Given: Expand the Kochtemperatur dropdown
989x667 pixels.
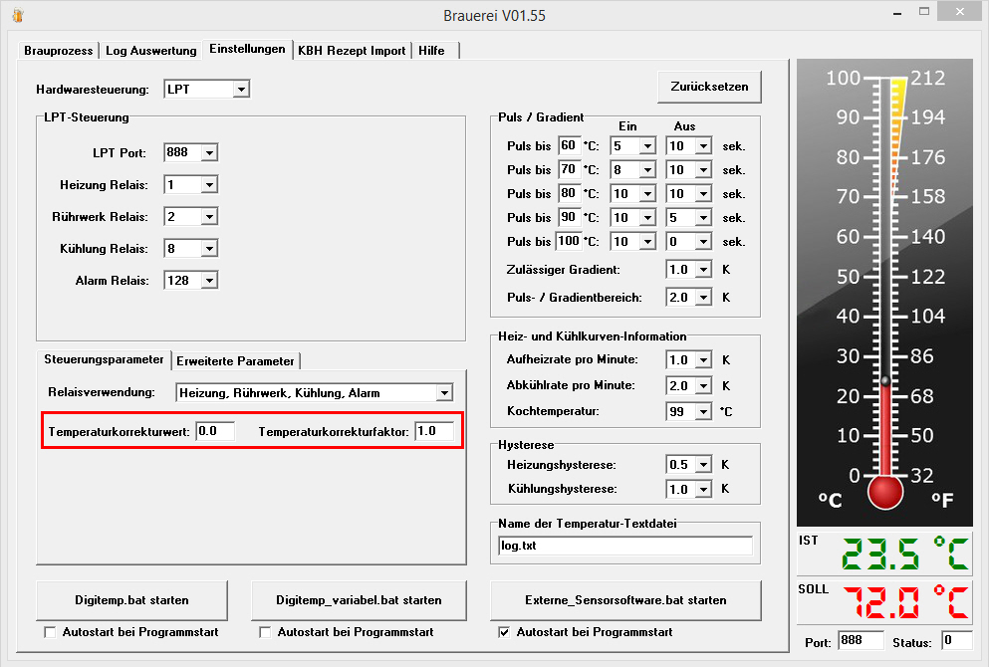Looking at the screenshot, I should (703, 411).
